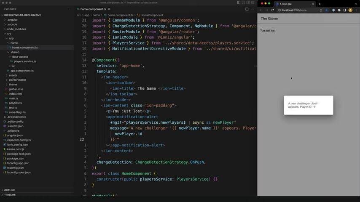Open the browser extensions puzzle icon
The width and height of the screenshot is (360, 202).
[339, 10]
